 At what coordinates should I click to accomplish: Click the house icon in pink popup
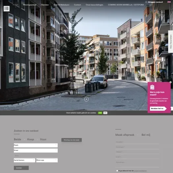[152, 87]
